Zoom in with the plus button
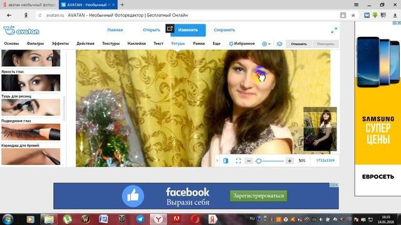The image size is (401, 225). (x=289, y=161)
